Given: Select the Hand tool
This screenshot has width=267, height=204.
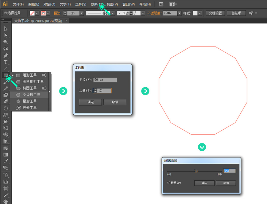Looking at the screenshot, I should (6, 201).
